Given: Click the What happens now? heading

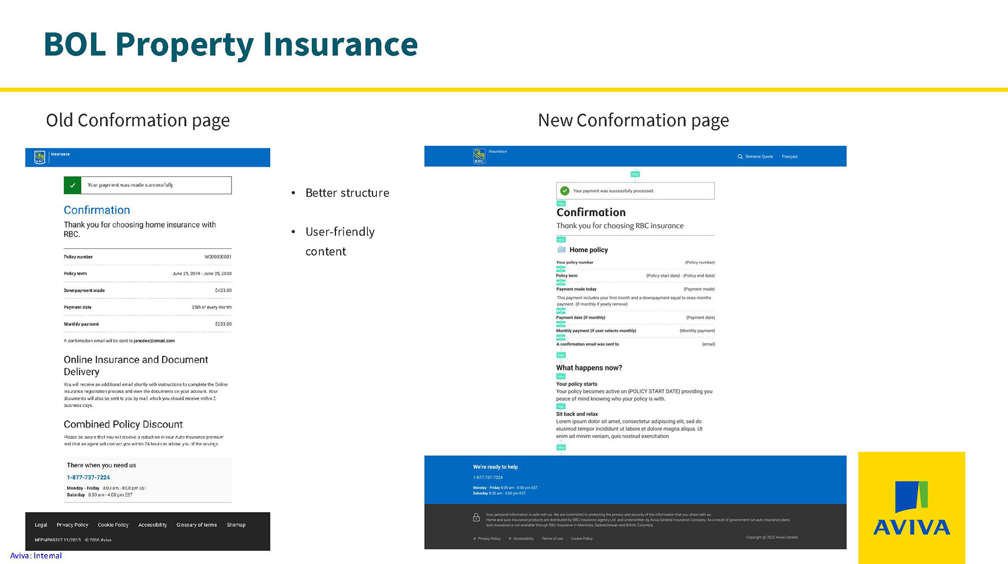Looking at the screenshot, I should 589,368.
